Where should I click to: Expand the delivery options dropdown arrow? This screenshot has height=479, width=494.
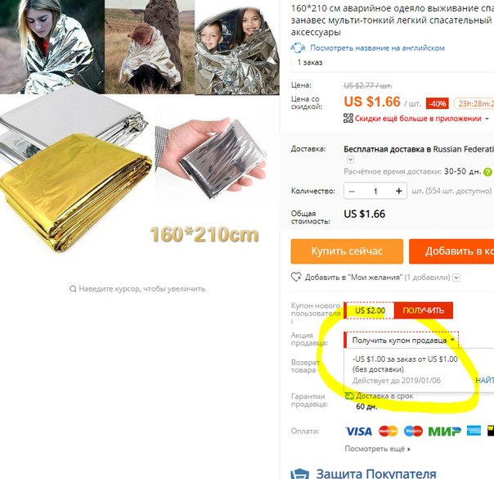click(x=350, y=160)
